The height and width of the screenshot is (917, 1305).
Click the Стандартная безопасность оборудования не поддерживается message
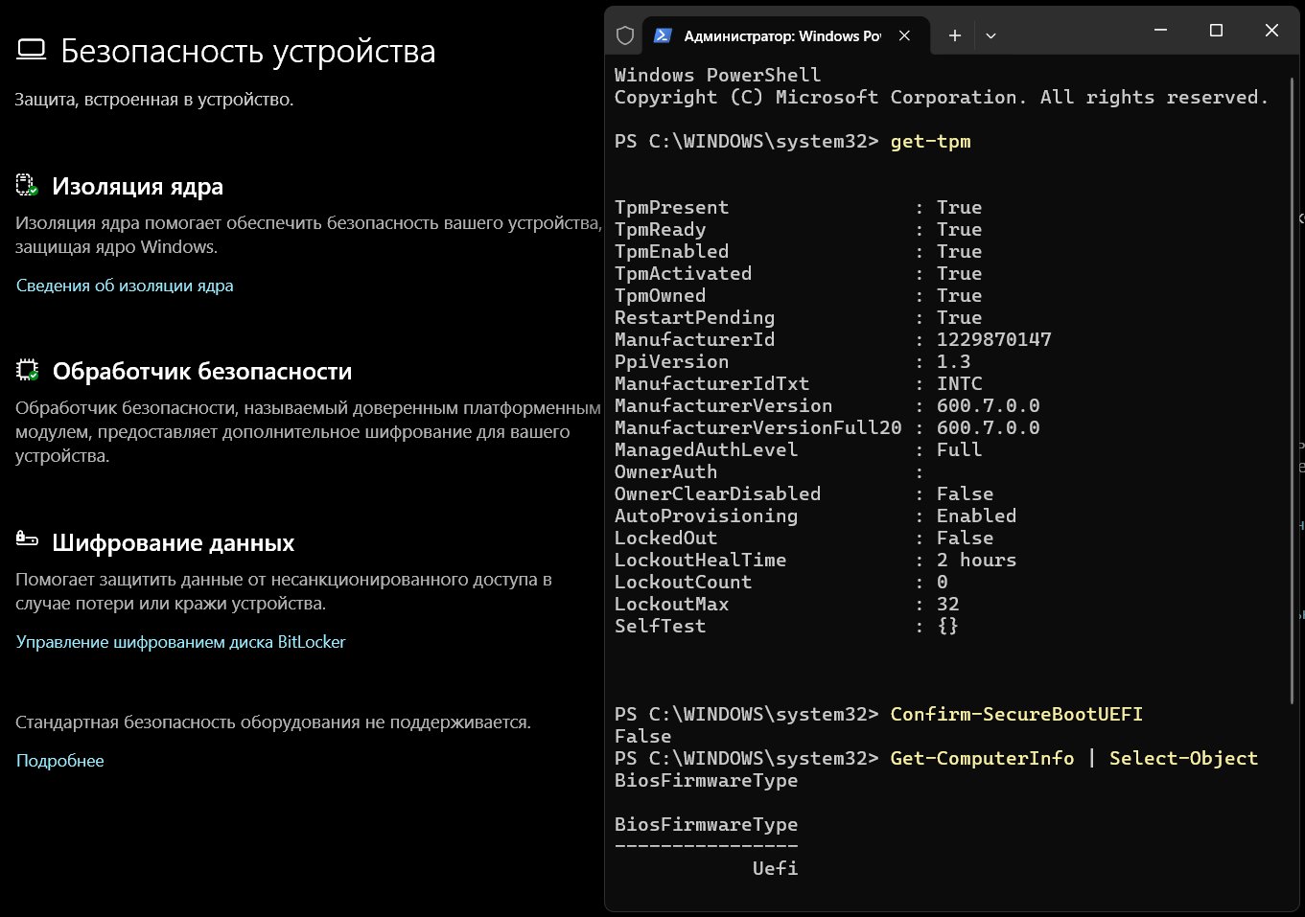coord(273,722)
